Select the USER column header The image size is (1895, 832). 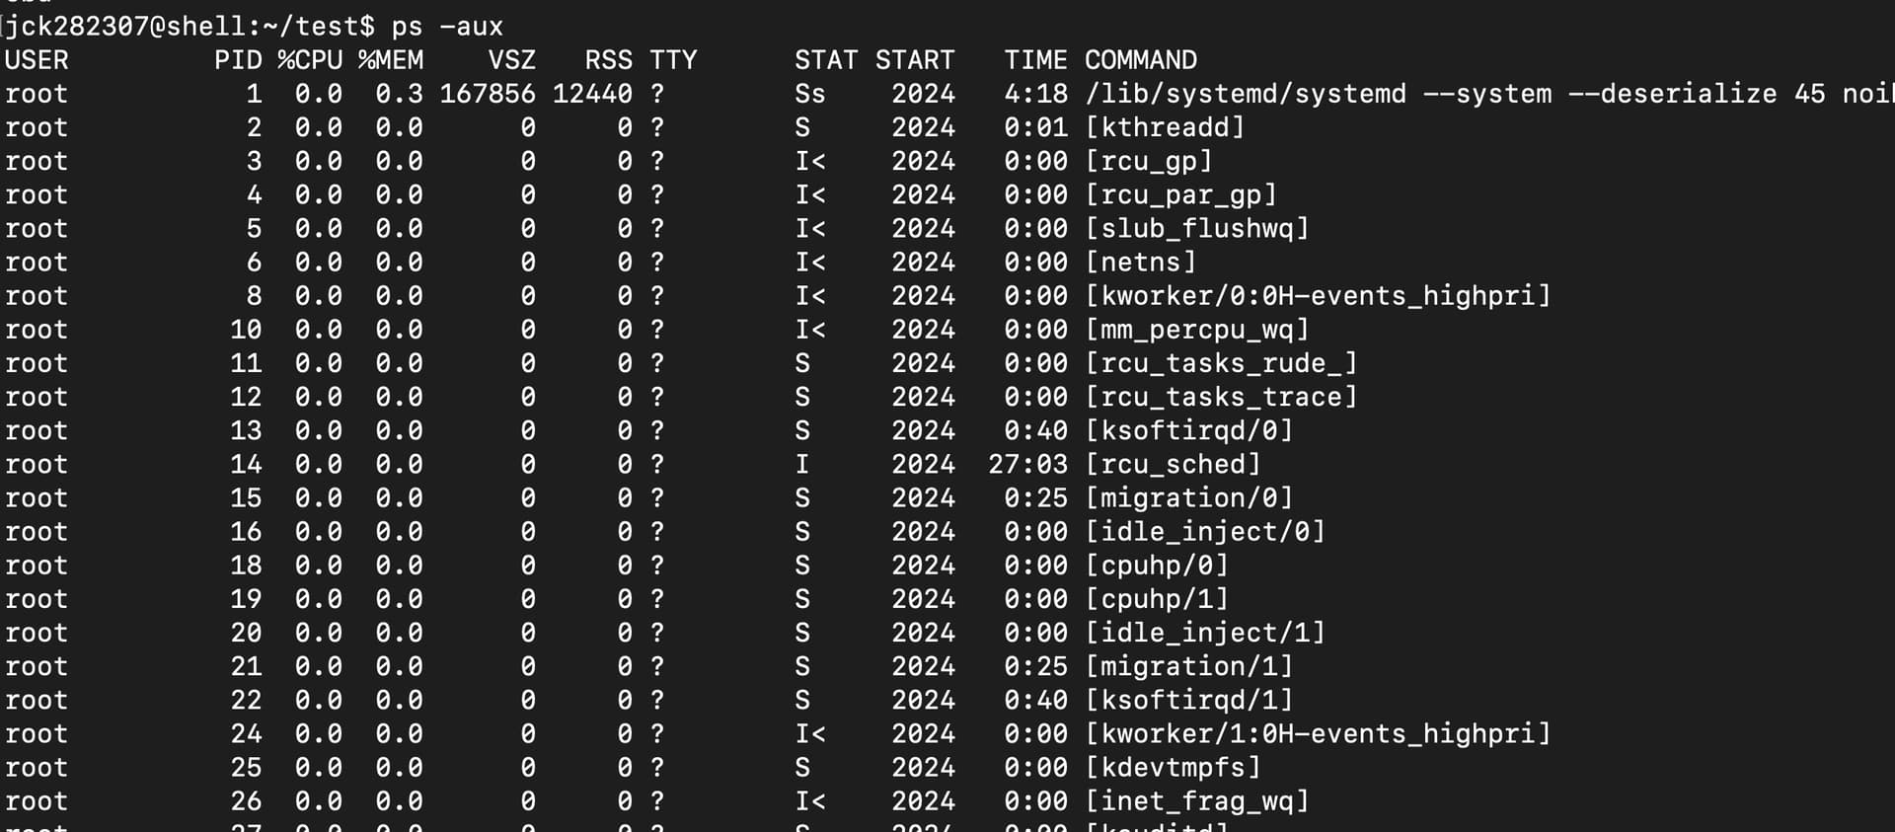(x=37, y=60)
